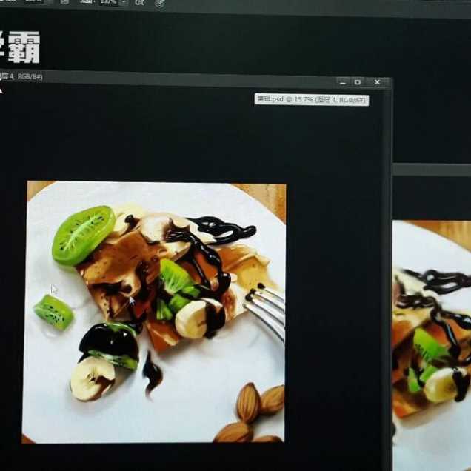Open the dropdown arrow beside the 100% field

click(x=124, y=2)
